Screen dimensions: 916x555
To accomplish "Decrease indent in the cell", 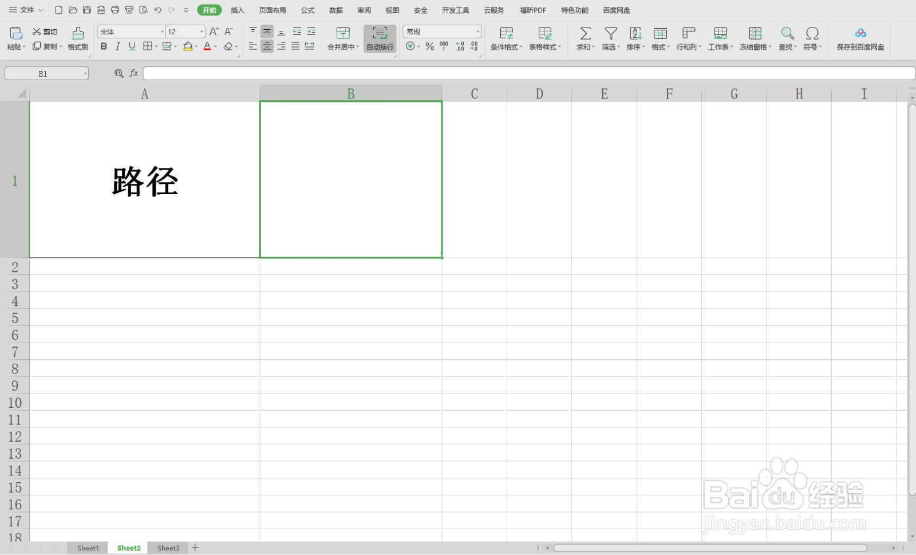I will [x=297, y=31].
